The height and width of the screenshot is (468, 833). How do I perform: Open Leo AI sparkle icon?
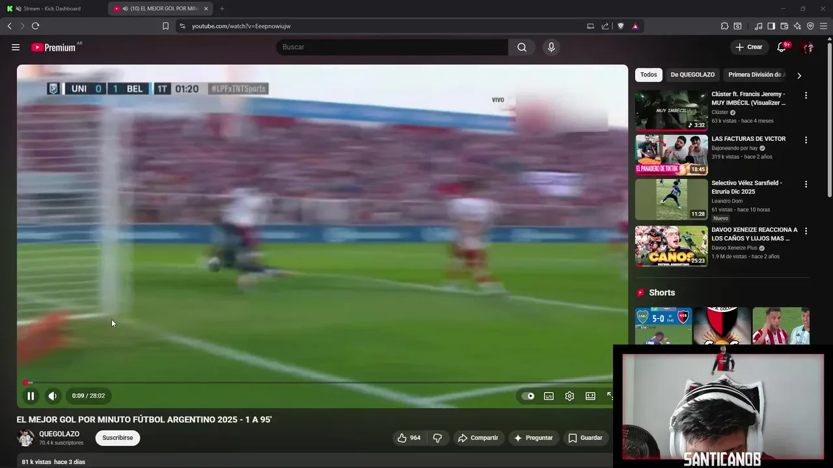click(797, 26)
